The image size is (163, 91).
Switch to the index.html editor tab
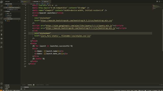coord(36,2)
